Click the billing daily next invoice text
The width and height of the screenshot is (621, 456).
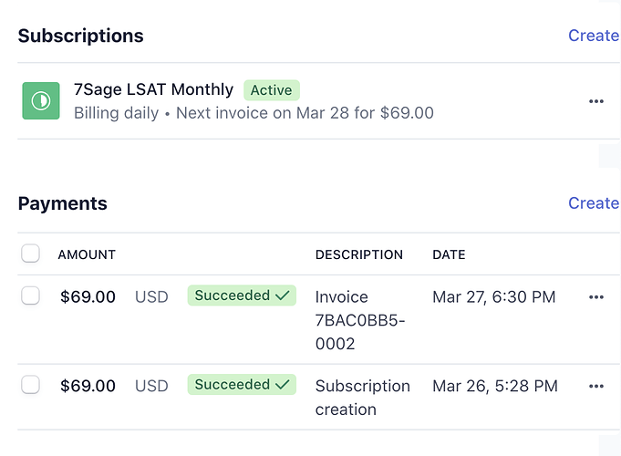254,113
